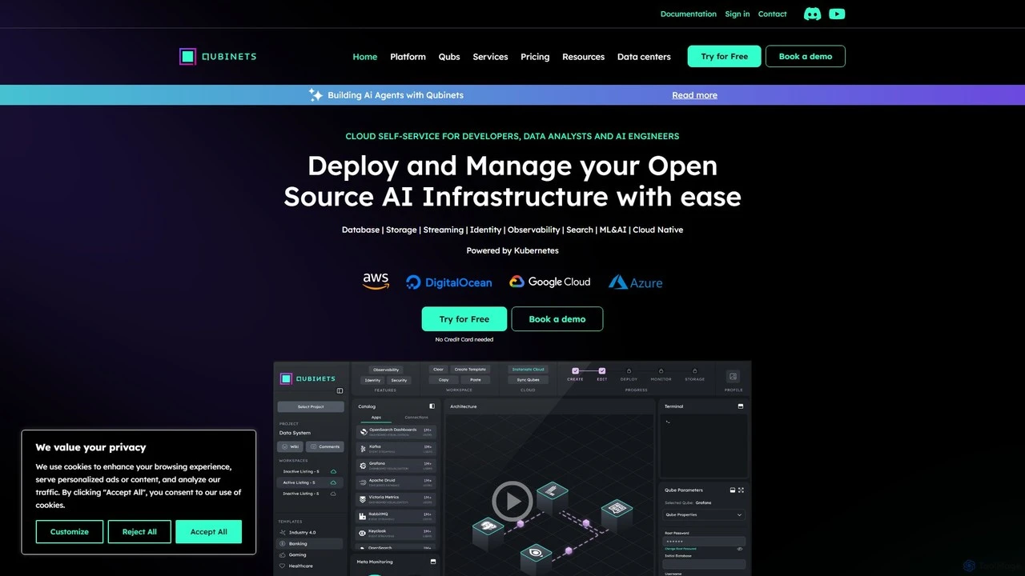Click the Google Cloud logo
Viewport: 1025px width, 576px height.
(x=550, y=282)
